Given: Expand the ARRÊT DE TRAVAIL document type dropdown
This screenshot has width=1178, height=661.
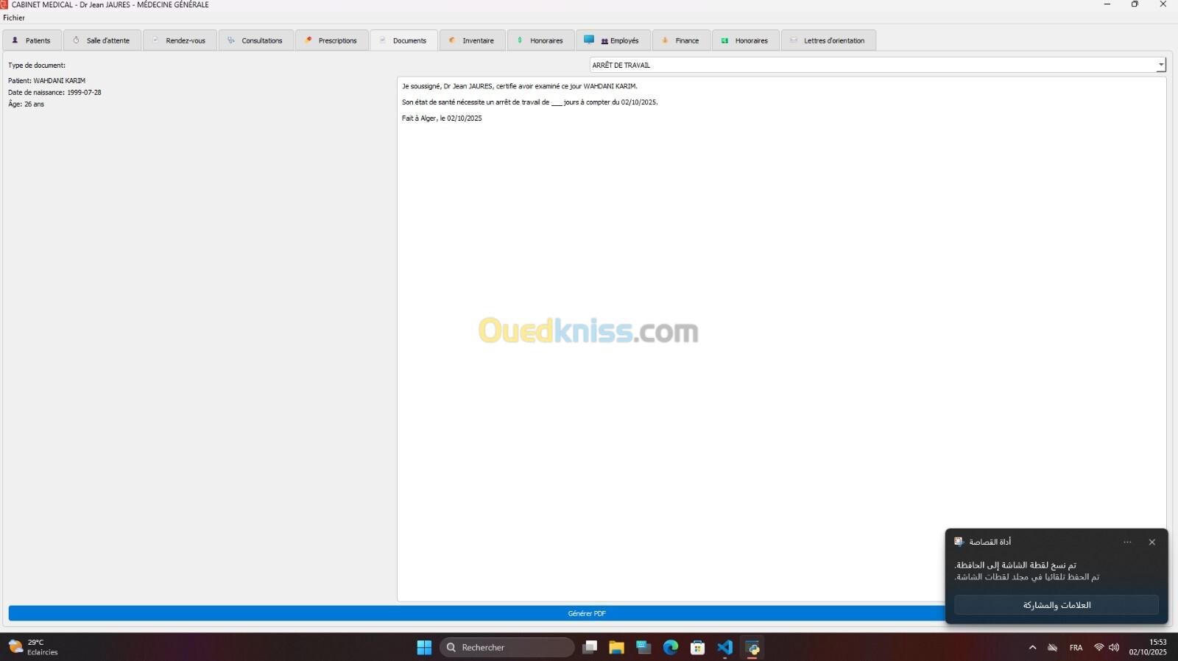Looking at the screenshot, I should [x=878, y=65].
